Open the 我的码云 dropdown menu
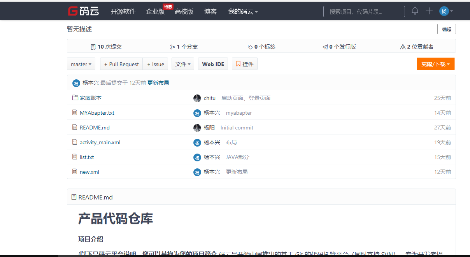 tap(243, 12)
